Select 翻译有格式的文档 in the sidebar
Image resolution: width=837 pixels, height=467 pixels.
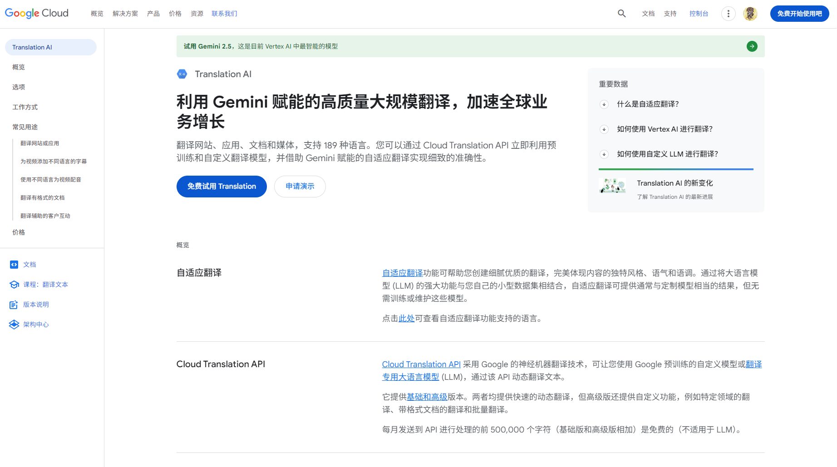pyautogui.click(x=42, y=197)
